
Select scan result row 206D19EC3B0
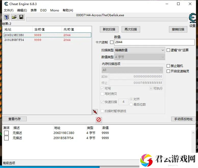pos(47,35)
